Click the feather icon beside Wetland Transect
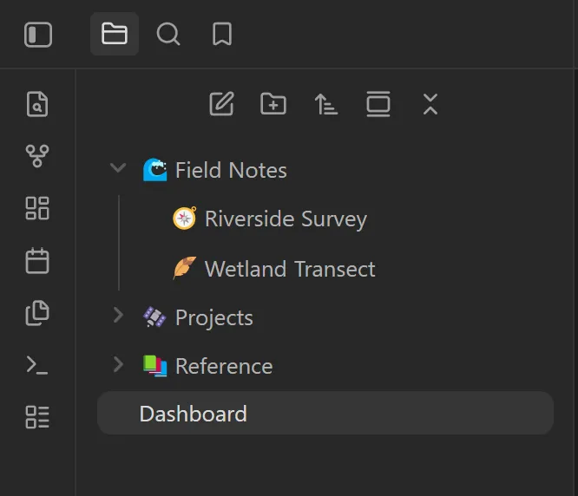 pos(184,268)
